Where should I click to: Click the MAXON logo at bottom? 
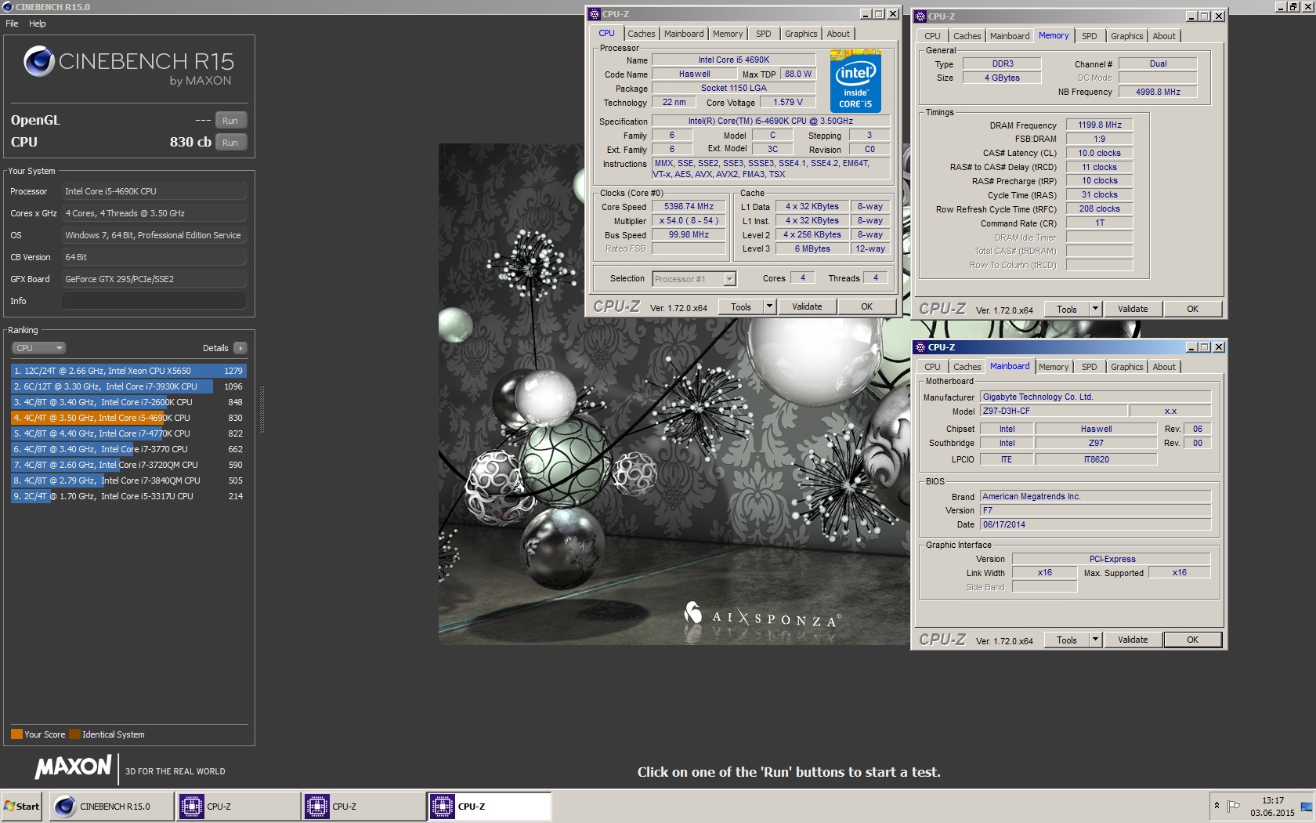coord(73,767)
